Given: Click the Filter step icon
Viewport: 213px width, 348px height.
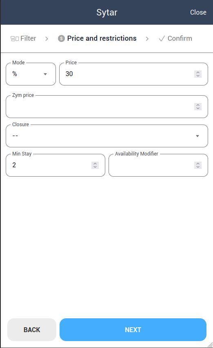Looking at the screenshot, I should (x=15, y=39).
